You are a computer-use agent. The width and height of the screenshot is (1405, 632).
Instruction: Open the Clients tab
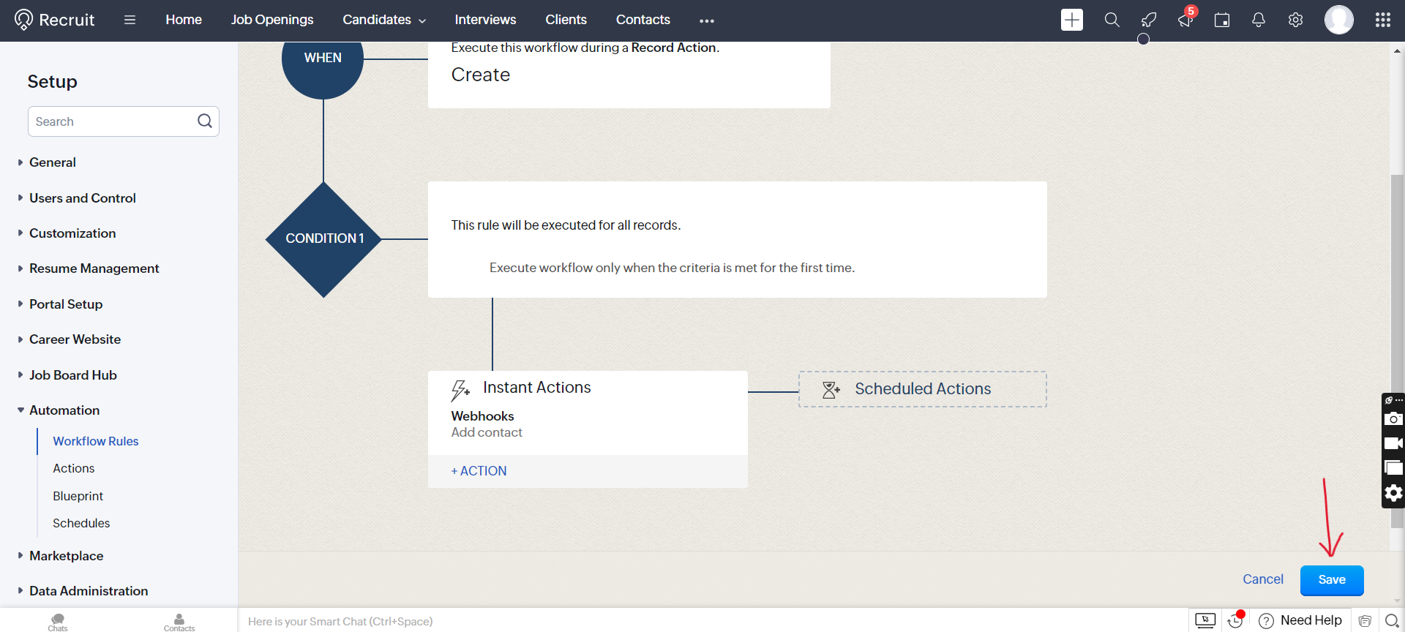pyautogui.click(x=566, y=20)
